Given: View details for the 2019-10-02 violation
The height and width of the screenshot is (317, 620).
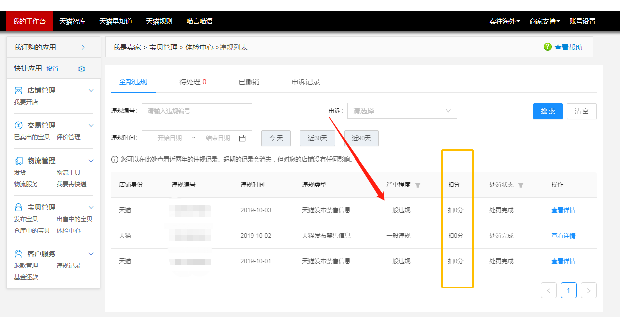Looking at the screenshot, I should 563,236.
